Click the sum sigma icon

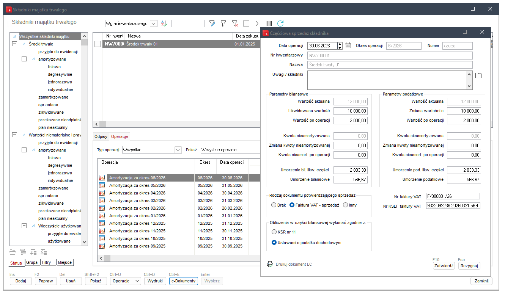[258, 24]
